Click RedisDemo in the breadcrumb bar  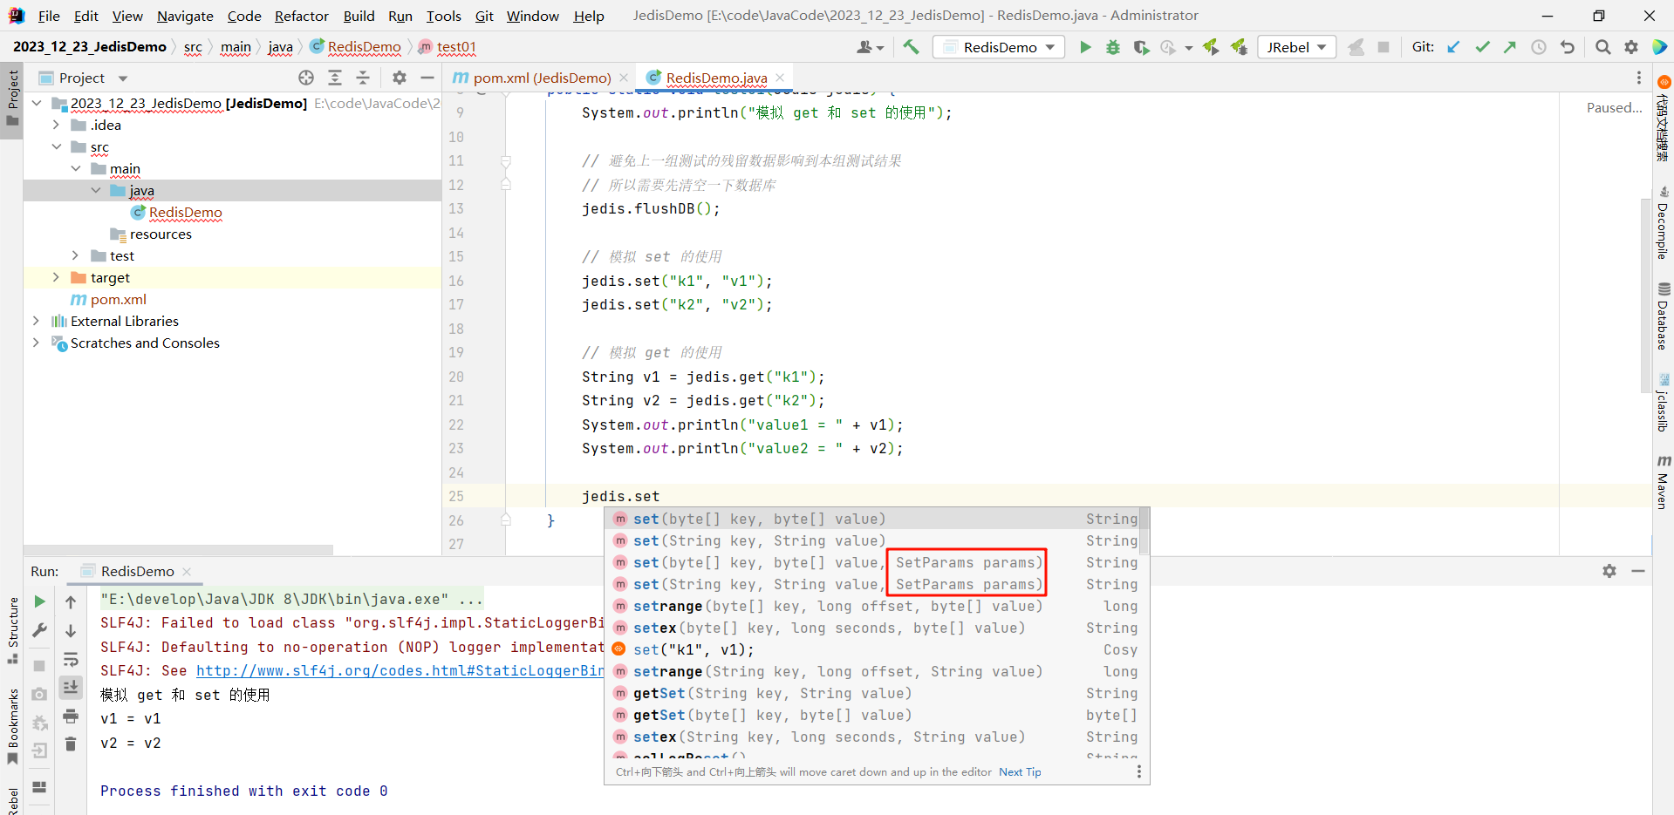(364, 47)
